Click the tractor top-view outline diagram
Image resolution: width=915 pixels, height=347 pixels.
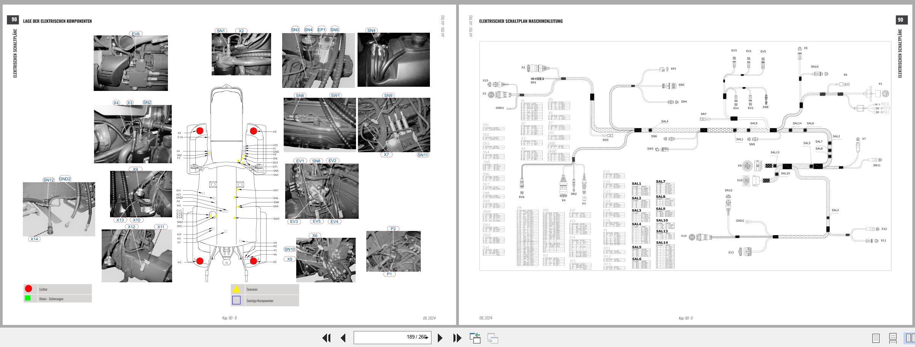(227, 184)
